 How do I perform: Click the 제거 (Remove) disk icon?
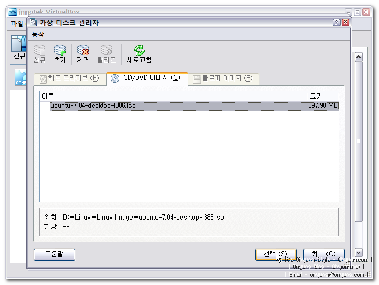click(x=83, y=53)
